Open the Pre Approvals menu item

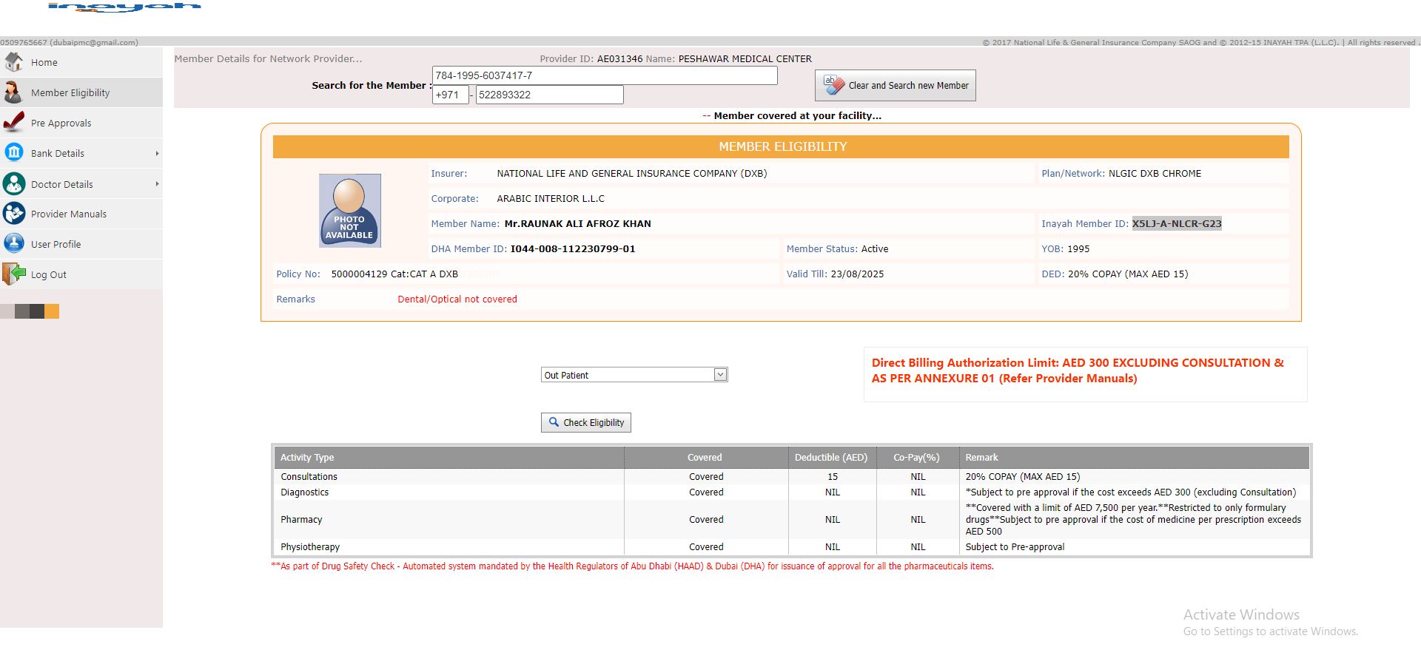[61, 123]
